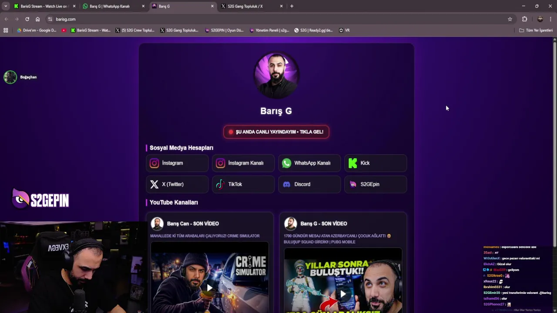Screen dimensions: 557x313
Task: Open the S2G Ready2.gg bookmark
Action: (x=313, y=30)
